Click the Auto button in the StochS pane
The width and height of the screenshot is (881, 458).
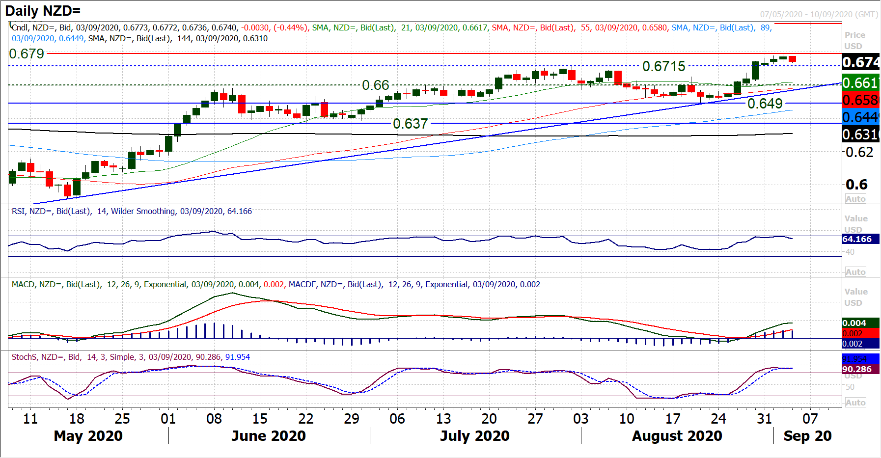(855, 403)
